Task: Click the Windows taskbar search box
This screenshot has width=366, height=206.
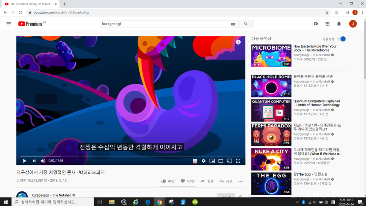Action: pos(52,202)
